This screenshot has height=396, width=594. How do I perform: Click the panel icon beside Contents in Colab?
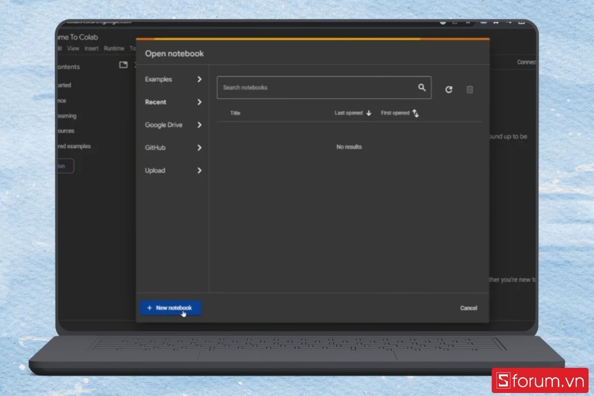click(123, 65)
